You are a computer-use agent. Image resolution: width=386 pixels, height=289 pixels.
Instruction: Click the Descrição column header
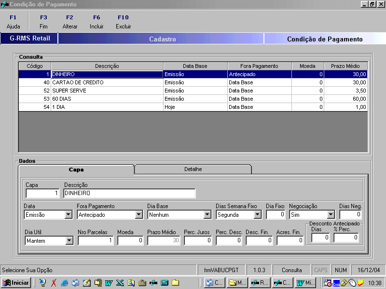pos(107,66)
